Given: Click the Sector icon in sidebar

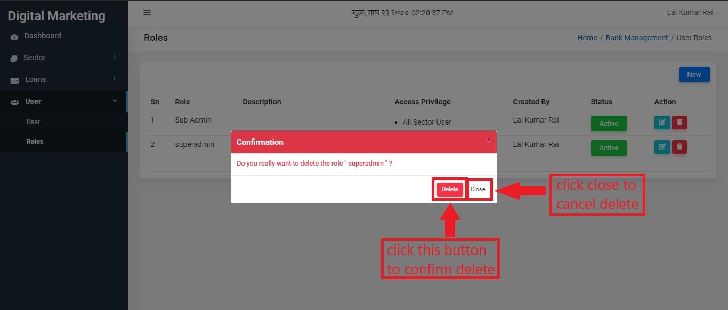Looking at the screenshot, I should coord(14,58).
